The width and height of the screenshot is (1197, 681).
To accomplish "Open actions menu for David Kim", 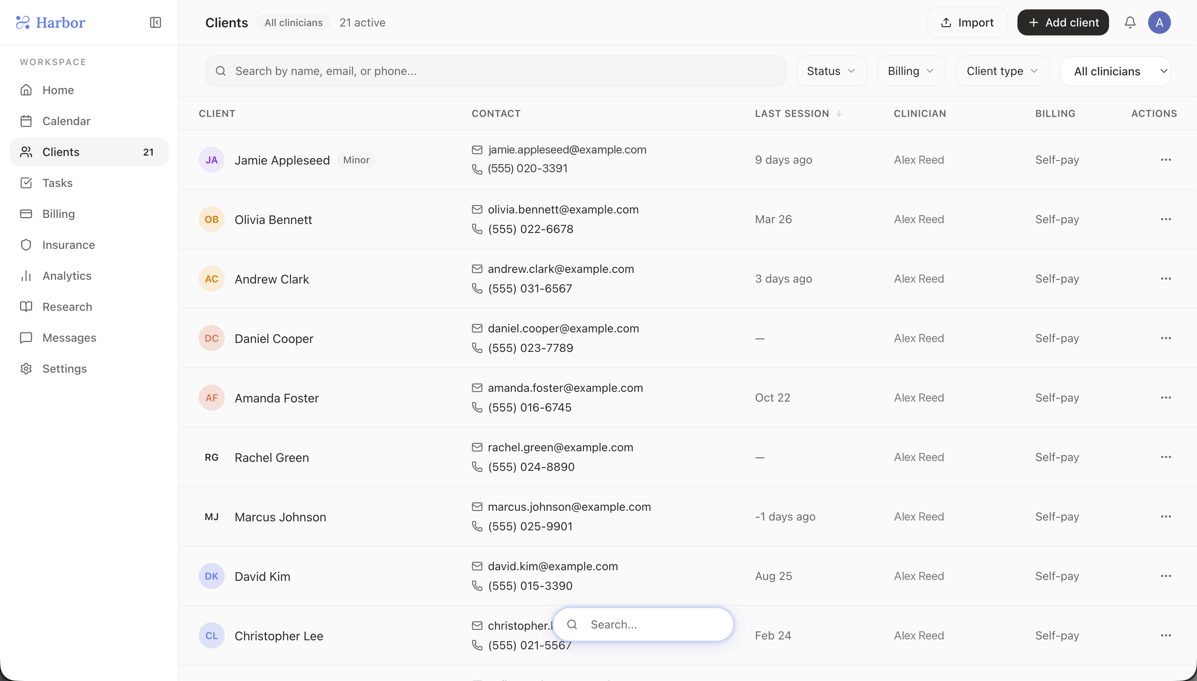I will tap(1166, 576).
